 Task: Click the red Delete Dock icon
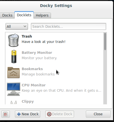49,114
